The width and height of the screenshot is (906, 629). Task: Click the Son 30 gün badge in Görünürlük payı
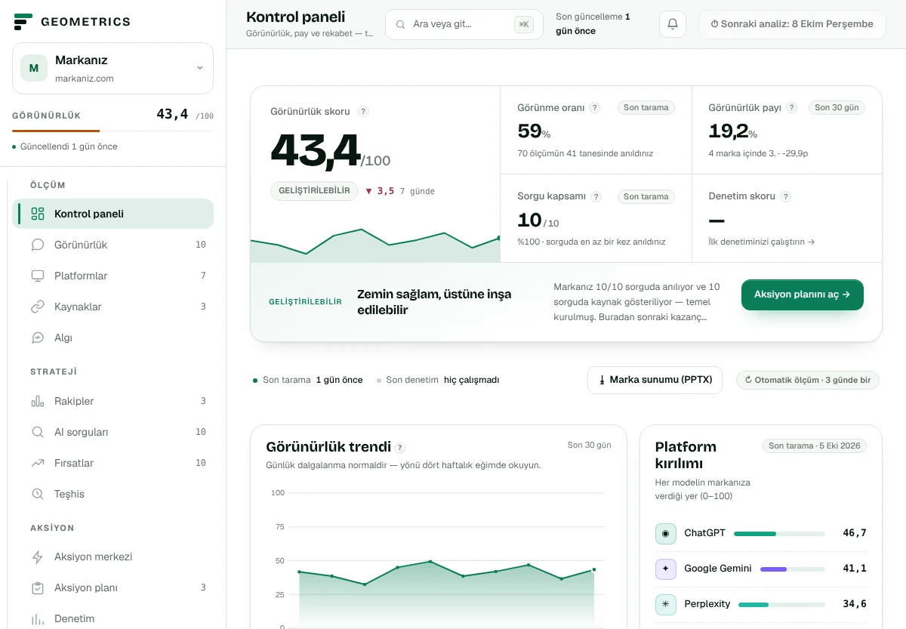point(837,108)
